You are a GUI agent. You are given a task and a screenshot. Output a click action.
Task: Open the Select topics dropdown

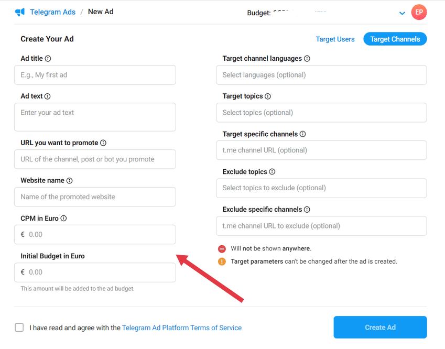(x=321, y=113)
